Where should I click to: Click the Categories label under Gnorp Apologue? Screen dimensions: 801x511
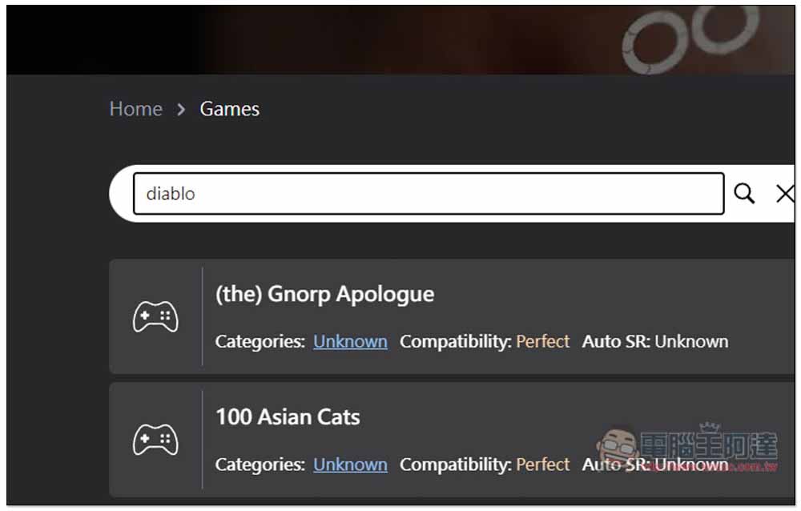(x=260, y=341)
